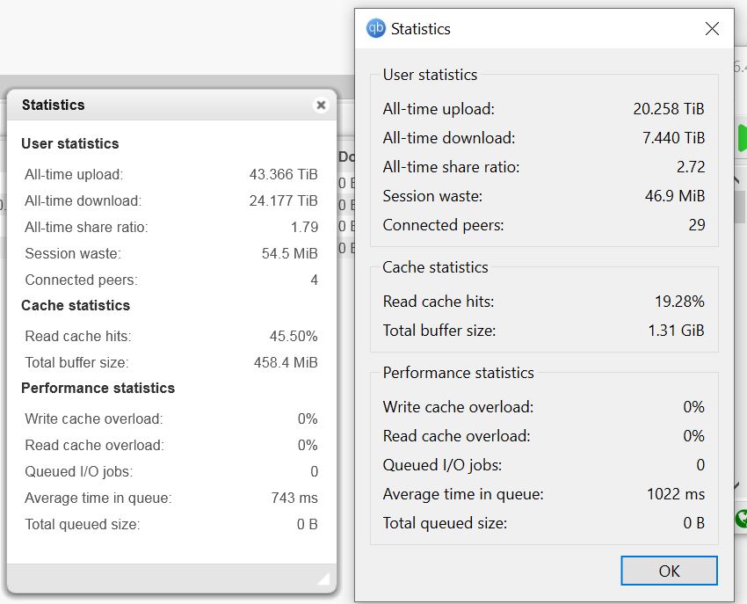Click the desktop dialog Cache statistics group title
This screenshot has height=604, width=747.
click(435, 267)
